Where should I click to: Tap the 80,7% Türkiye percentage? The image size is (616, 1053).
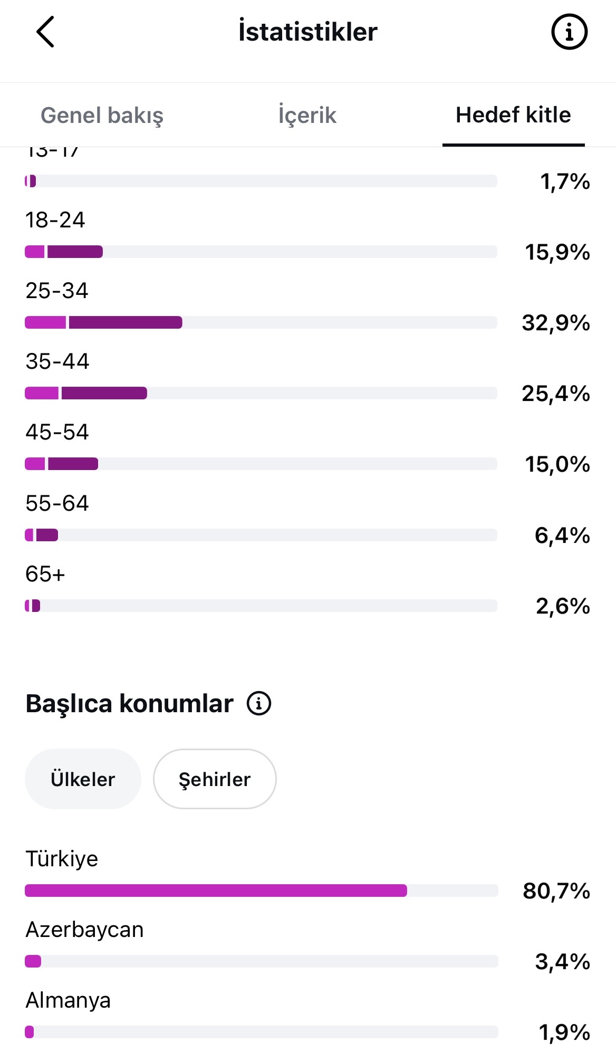point(556,891)
